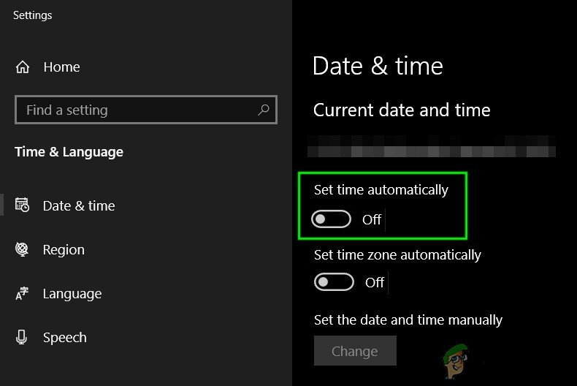Click the Settings window title

click(x=32, y=15)
